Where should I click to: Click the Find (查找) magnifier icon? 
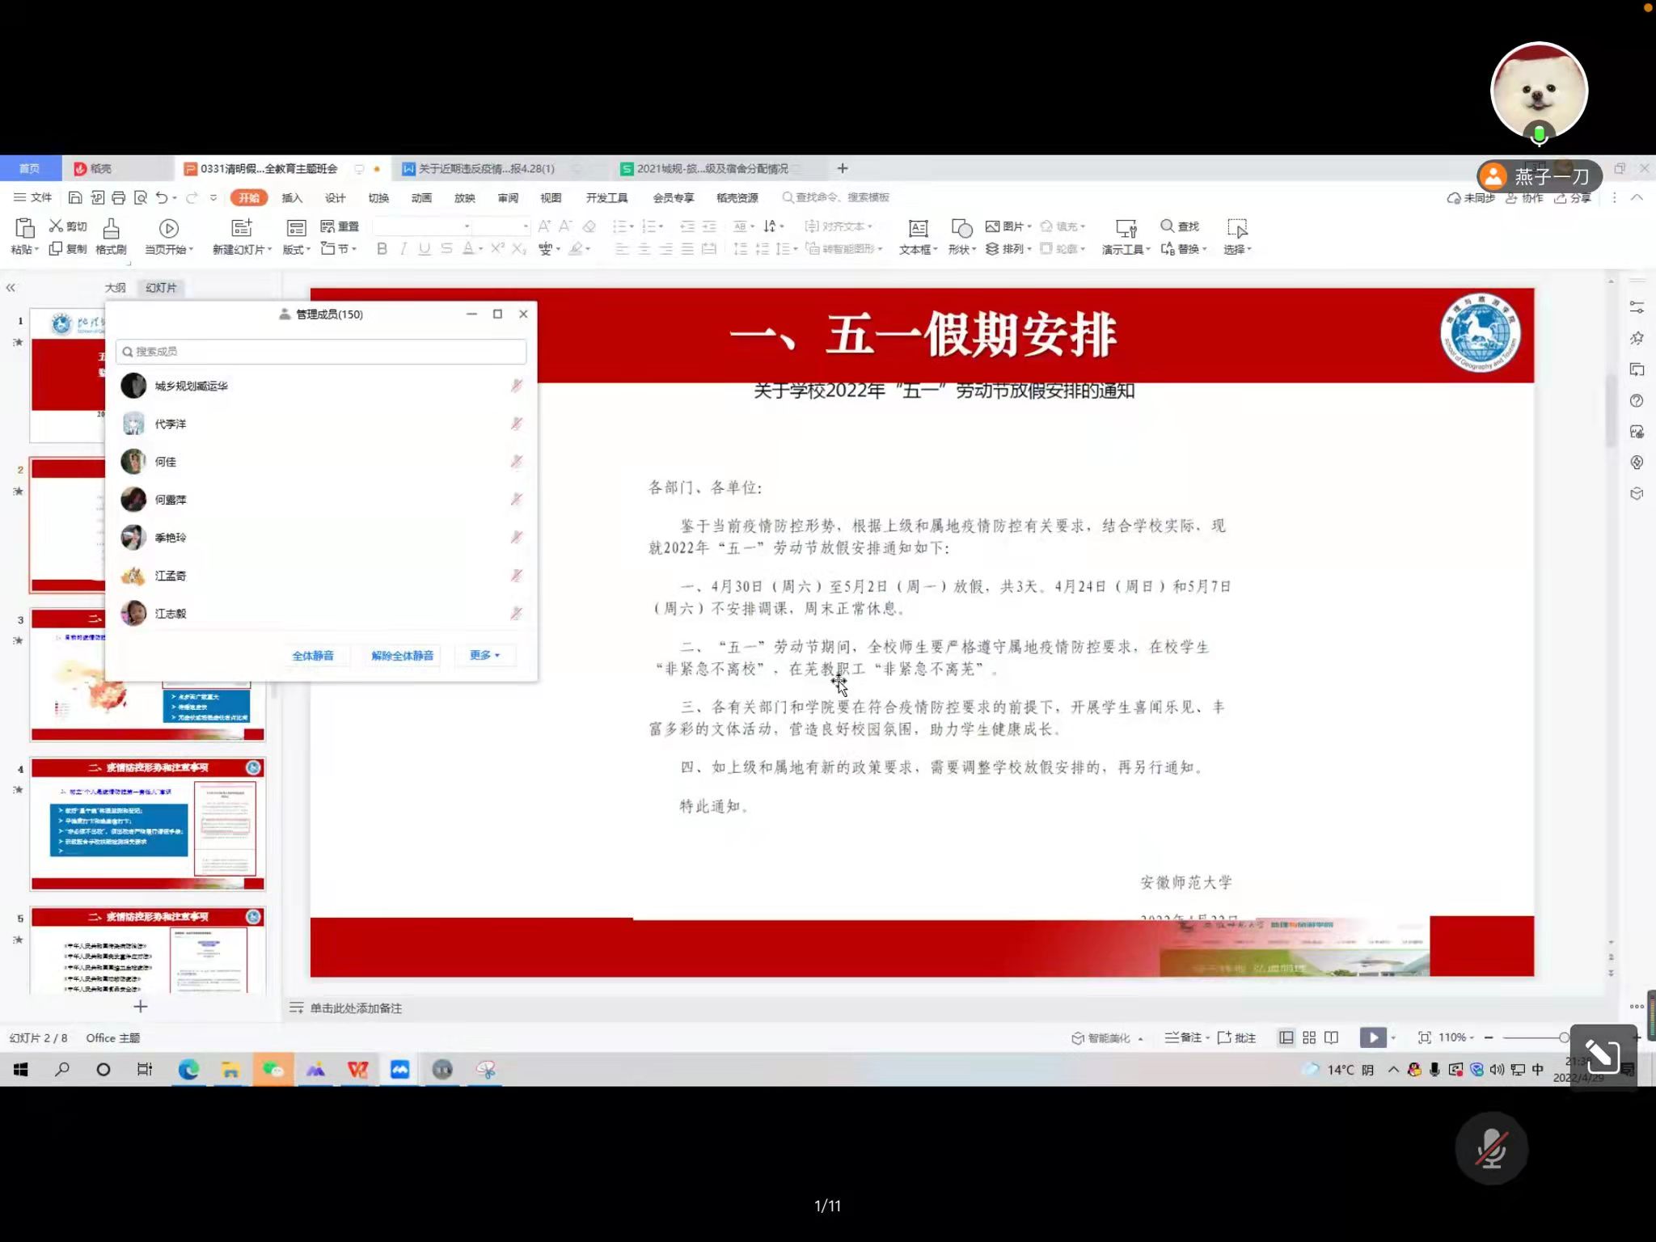click(x=1167, y=226)
